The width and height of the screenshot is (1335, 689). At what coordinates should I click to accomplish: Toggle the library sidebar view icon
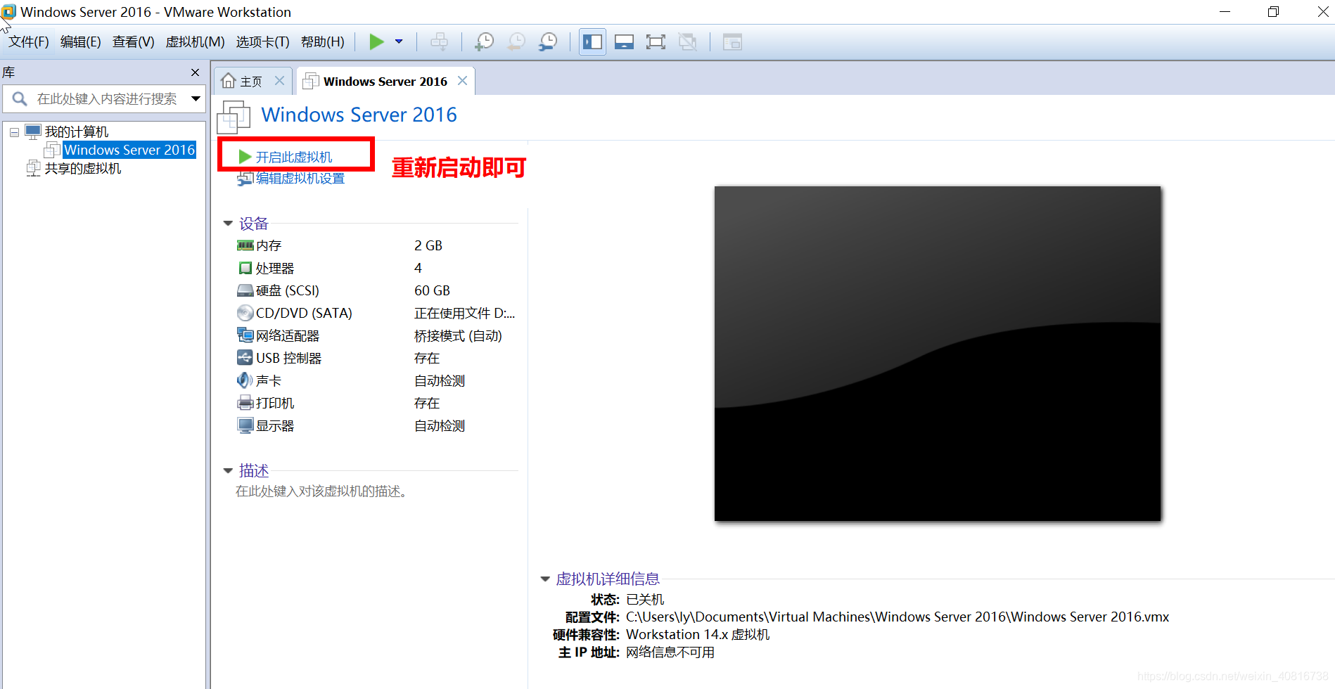pyautogui.click(x=592, y=42)
